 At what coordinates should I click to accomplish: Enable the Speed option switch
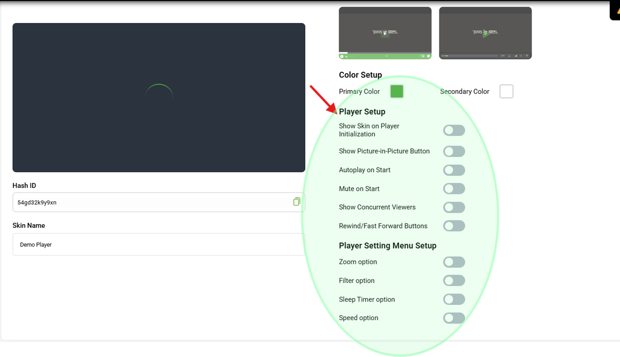[454, 318]
